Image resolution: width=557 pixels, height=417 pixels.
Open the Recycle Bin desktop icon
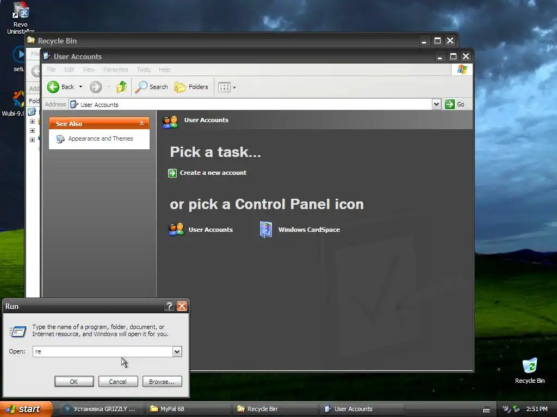pyautogui.click(x=530, y=370)
